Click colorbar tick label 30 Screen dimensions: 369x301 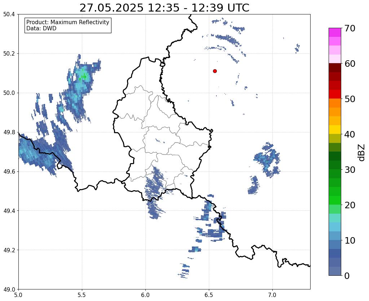pos(350,170)
